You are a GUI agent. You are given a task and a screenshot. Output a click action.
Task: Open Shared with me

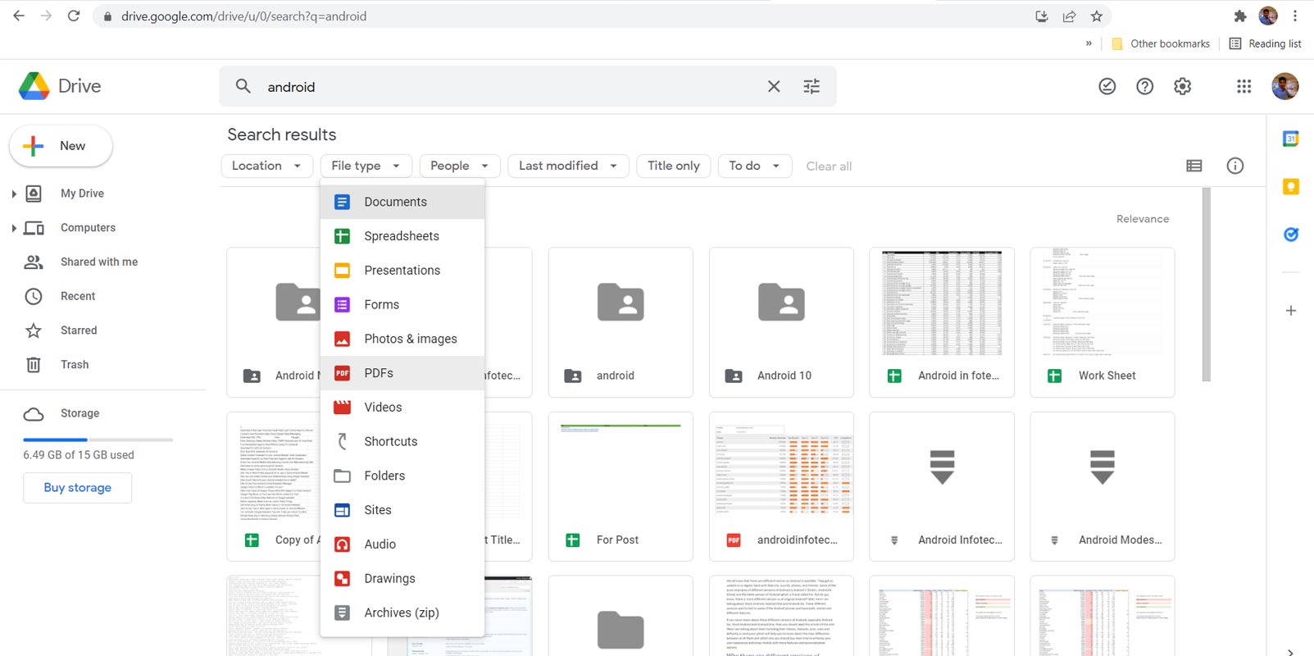click(99, 262)
